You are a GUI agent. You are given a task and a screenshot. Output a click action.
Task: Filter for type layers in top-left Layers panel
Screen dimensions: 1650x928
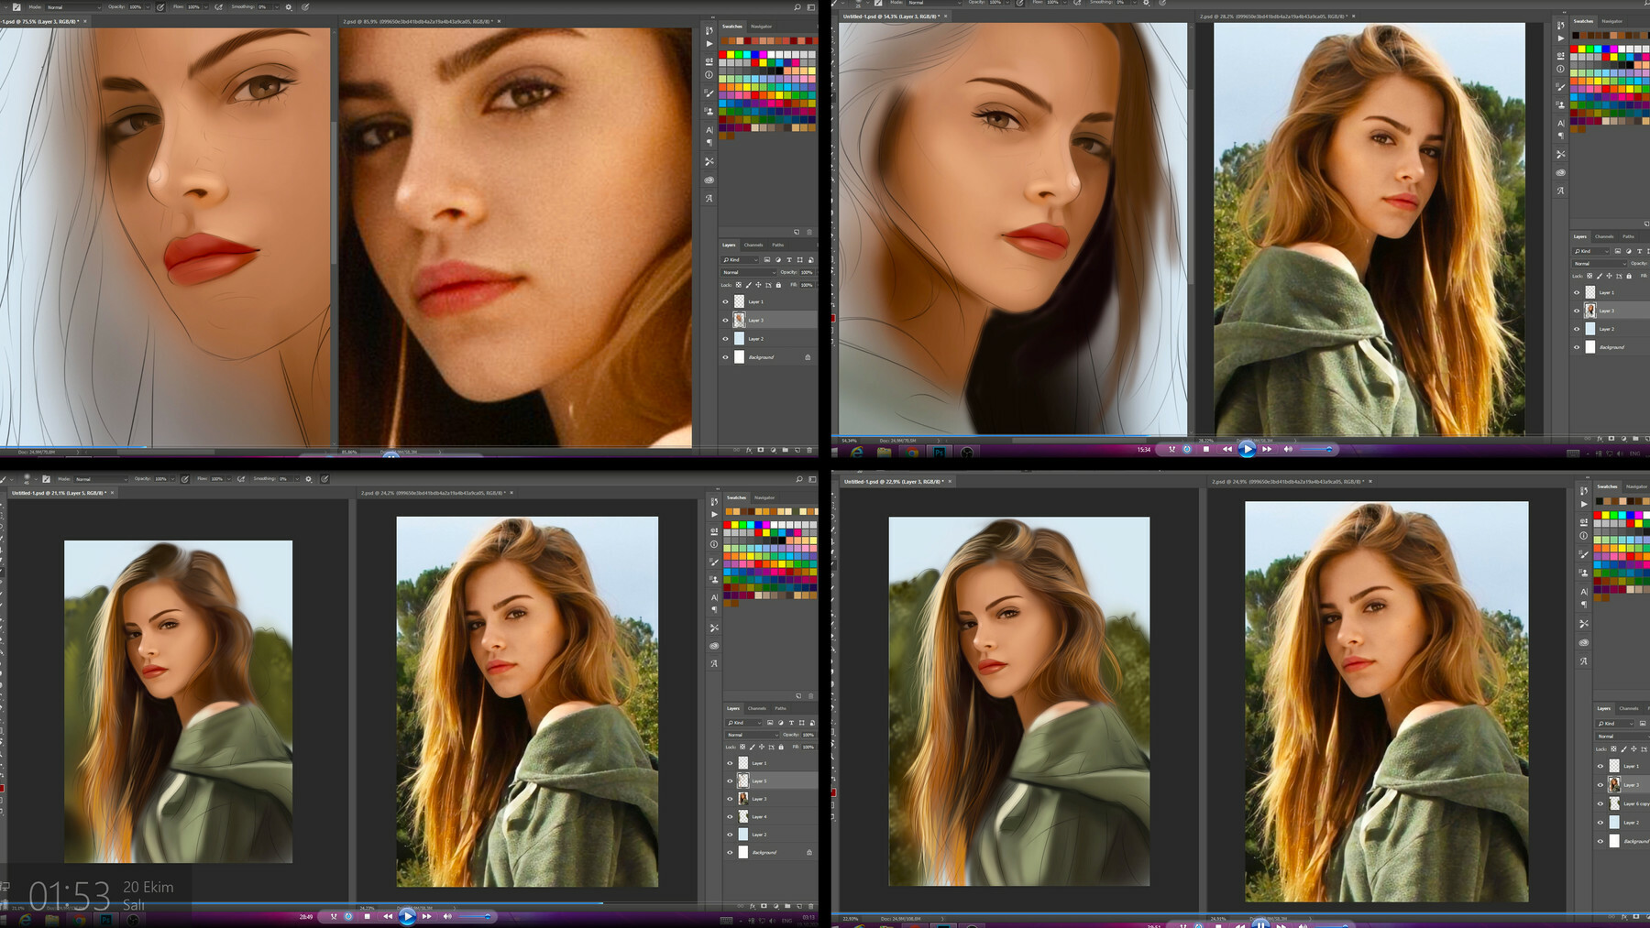click(x=788, y=260)
